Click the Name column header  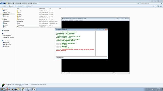click(18, 8)
